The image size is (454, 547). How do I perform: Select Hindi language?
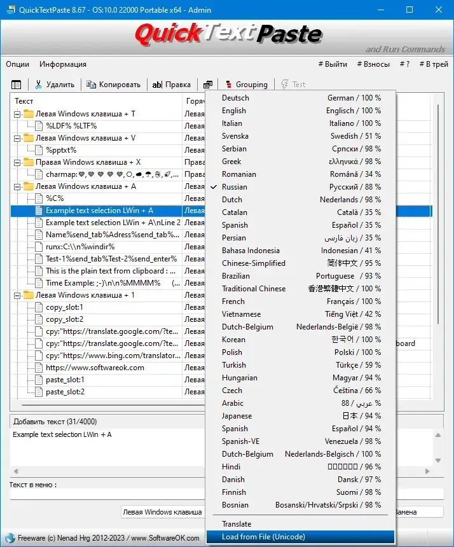[301, 467]
